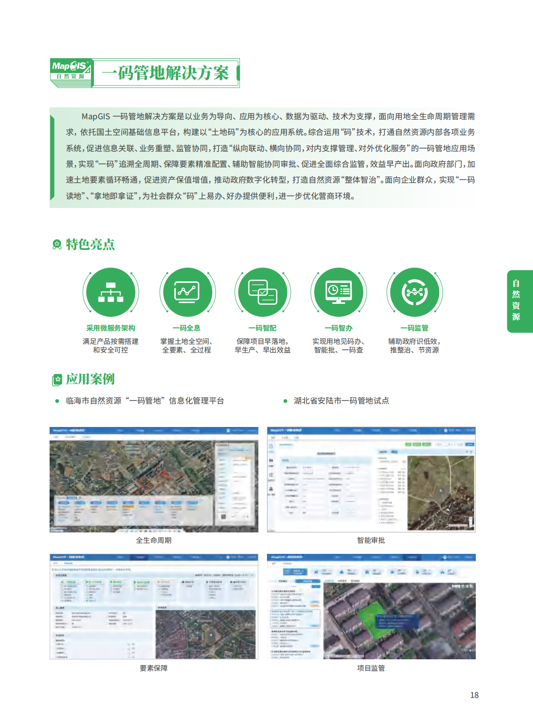Click the title 一码管地解决方案
Screen dimensions: 533x728
tap(165, 73)
